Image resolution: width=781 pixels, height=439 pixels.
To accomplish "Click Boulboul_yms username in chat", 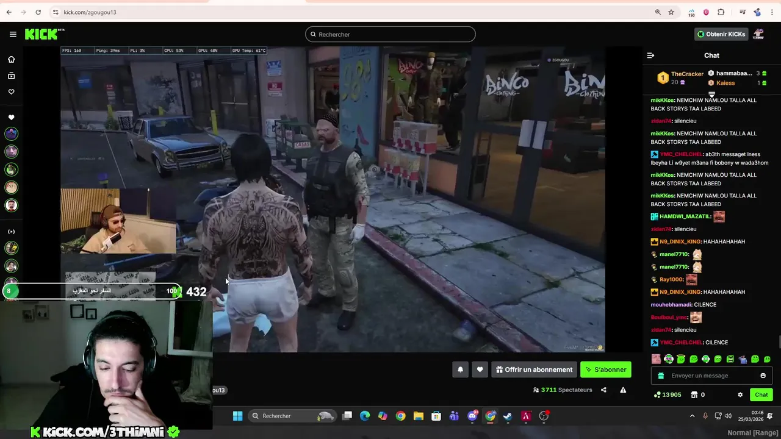I will (669, 317).
